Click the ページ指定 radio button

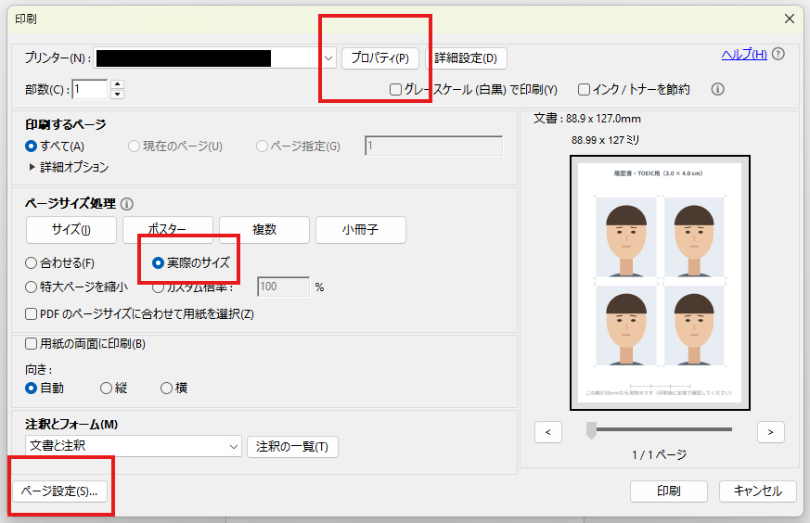[x=262, y=147]
